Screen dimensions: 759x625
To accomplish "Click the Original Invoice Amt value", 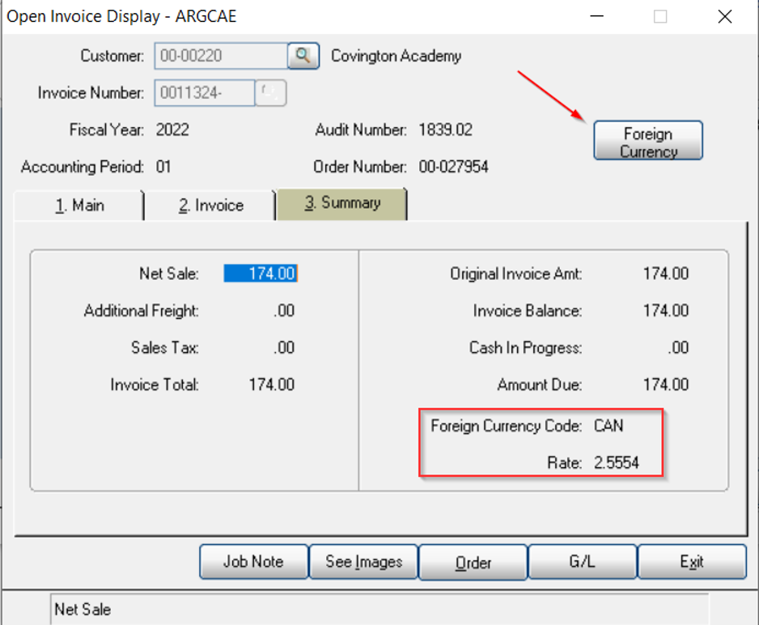I will pyautogui.click(x=666, y=274).
